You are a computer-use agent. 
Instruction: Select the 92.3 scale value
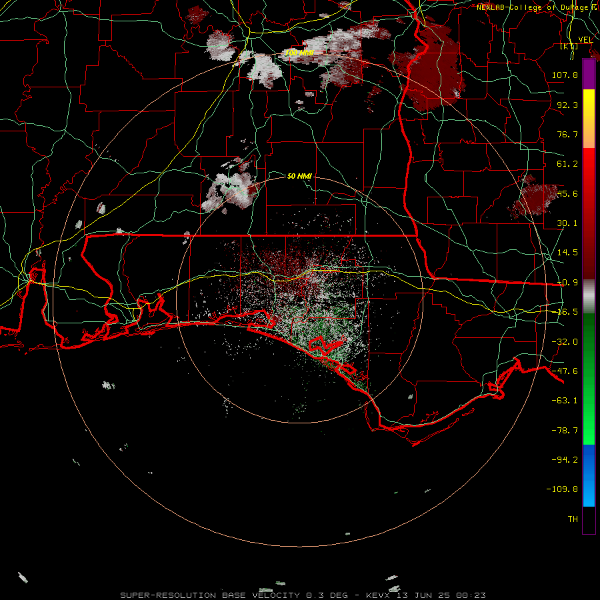[x=567, y=105]
